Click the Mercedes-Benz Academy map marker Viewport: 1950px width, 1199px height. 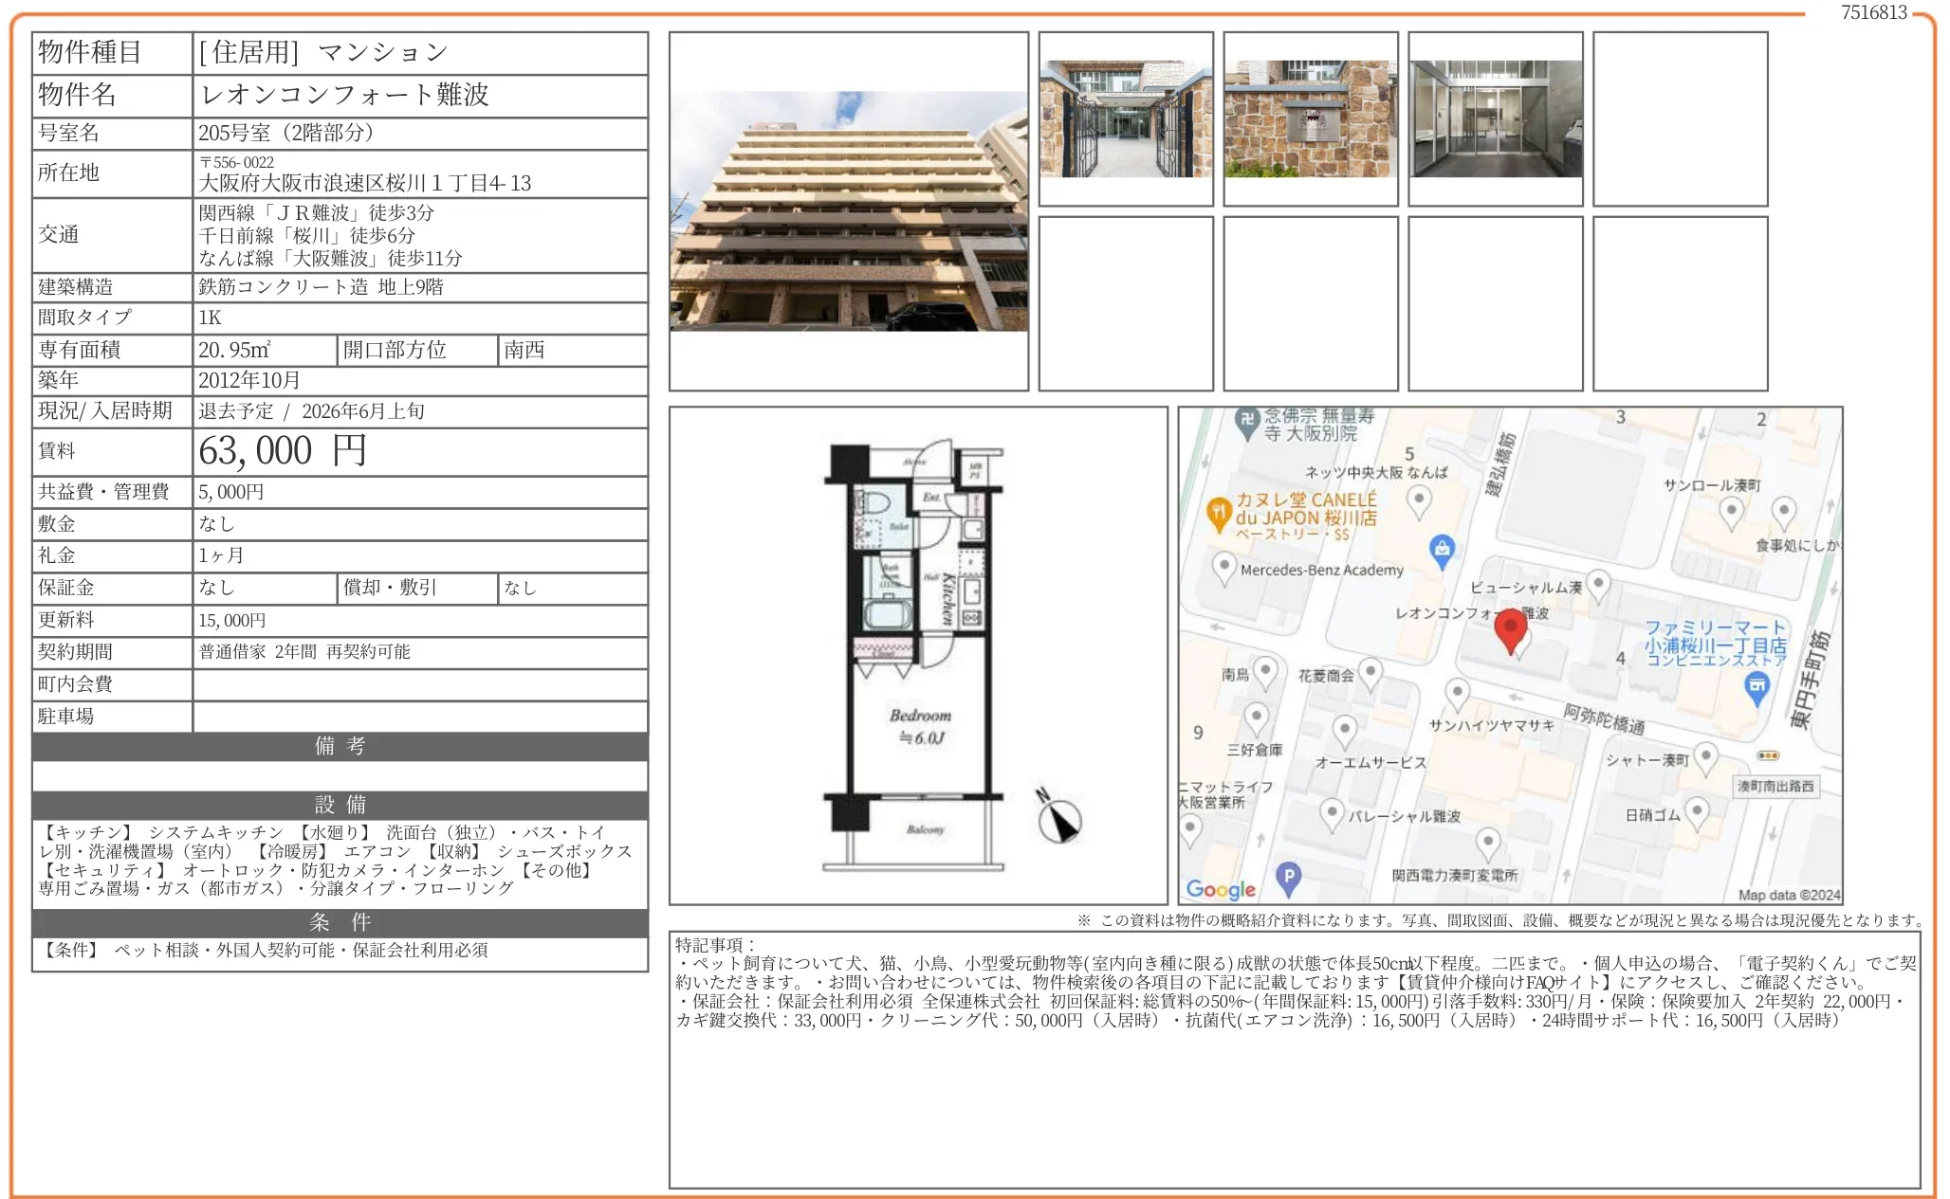(x=1223, y=568)
